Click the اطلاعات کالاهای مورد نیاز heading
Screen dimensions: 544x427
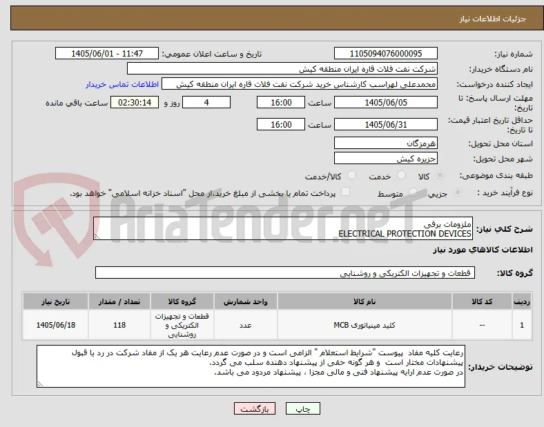[483, 250]
